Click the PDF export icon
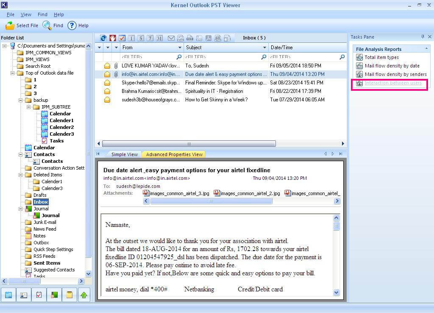The image size is (434, 313). click(209, 38)
